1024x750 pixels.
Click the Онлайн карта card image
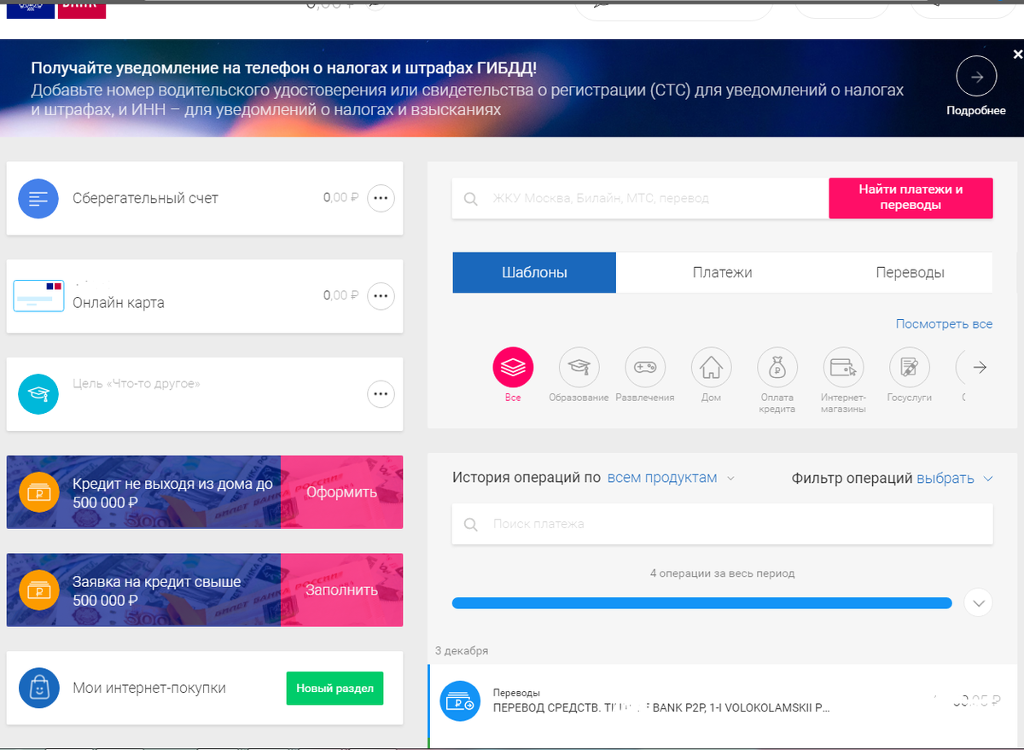(x=39, y=295)
